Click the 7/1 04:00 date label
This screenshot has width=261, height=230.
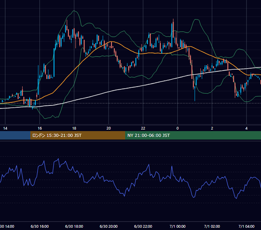pyautogui.click(x=246, y=226)
